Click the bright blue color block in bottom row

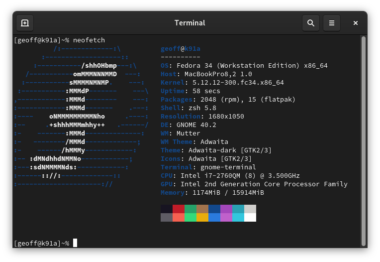(214, 217)
